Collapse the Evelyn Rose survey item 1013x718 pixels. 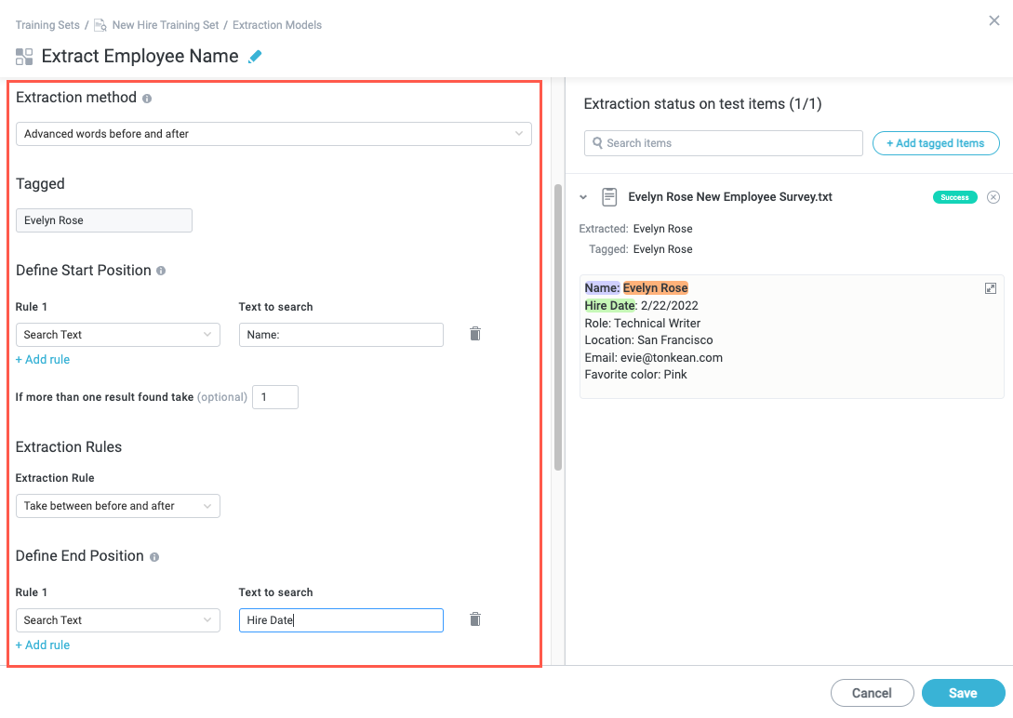pos(583,197)
